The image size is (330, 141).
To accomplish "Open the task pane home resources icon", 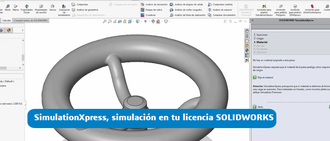I will coord(247,31).
